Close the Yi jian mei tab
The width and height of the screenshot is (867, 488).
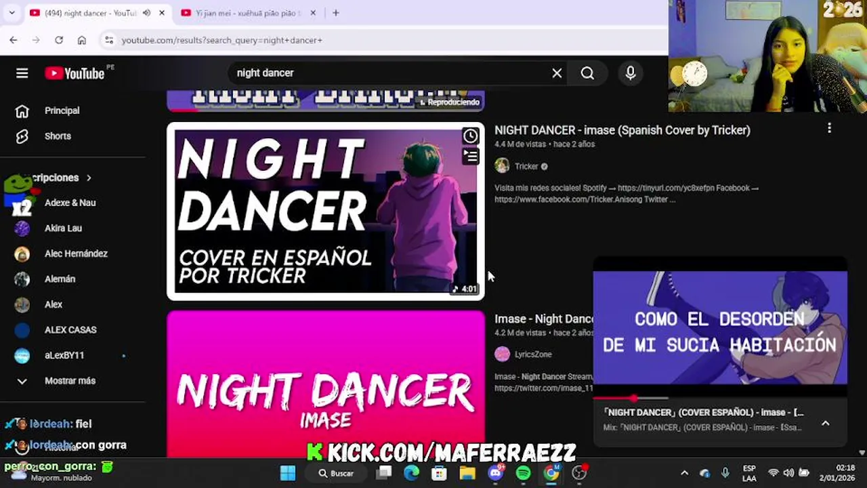(x=313, y=13)
